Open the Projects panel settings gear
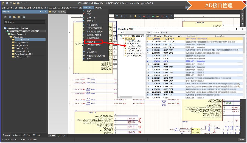This screenshot has height=143, width=247. (24, 17)
